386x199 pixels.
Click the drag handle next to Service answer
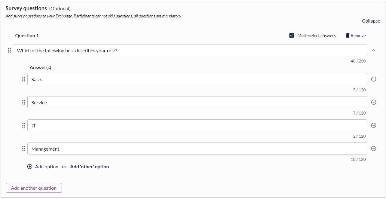[x=24, y=102]
